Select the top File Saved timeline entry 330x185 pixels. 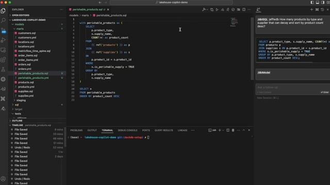click(21, 129)
